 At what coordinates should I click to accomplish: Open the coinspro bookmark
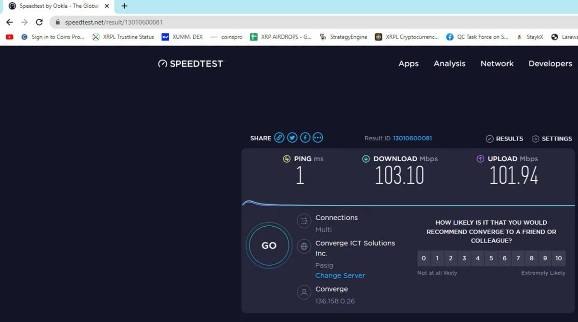click(226, 37)
